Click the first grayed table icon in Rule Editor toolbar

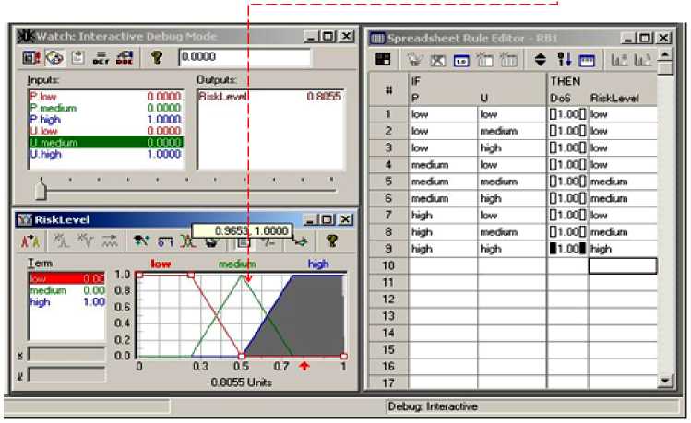[x=485, y=60]
